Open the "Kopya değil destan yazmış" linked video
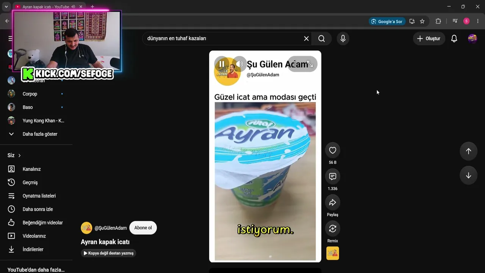 108,253
